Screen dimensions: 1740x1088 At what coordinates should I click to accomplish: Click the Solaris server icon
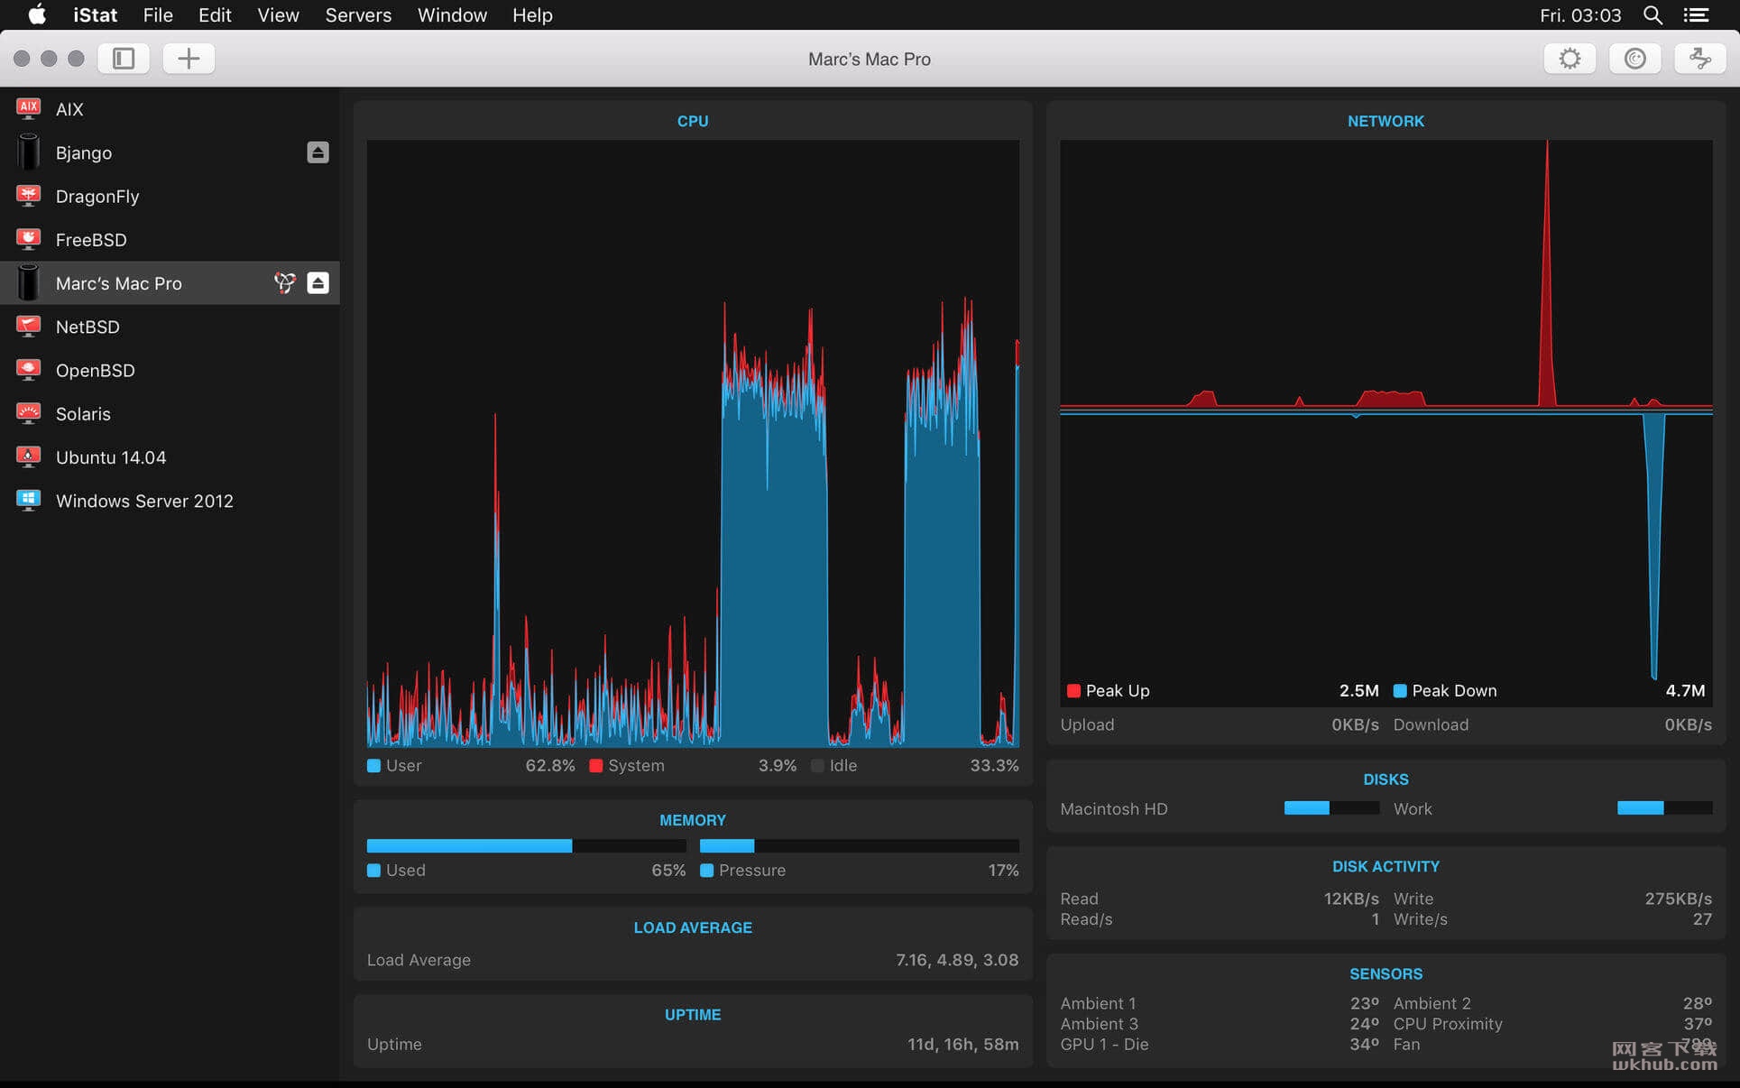(x=29, y=413)
